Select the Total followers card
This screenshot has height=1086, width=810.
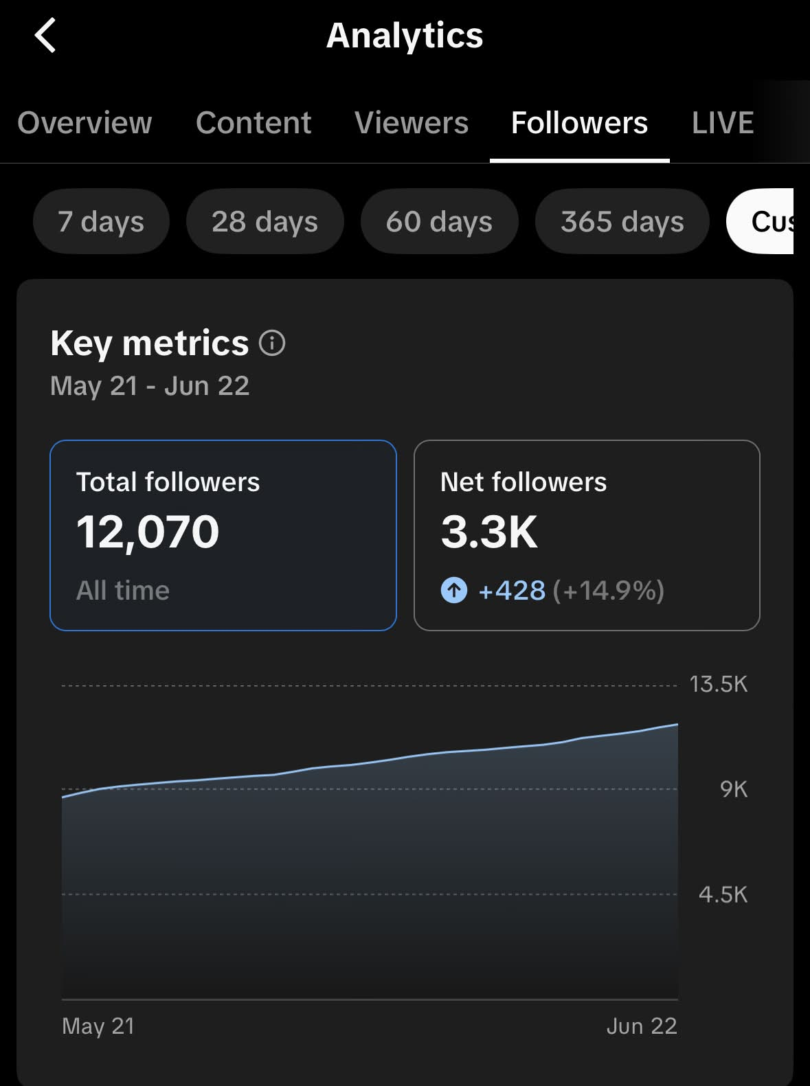tap(223, 535)
